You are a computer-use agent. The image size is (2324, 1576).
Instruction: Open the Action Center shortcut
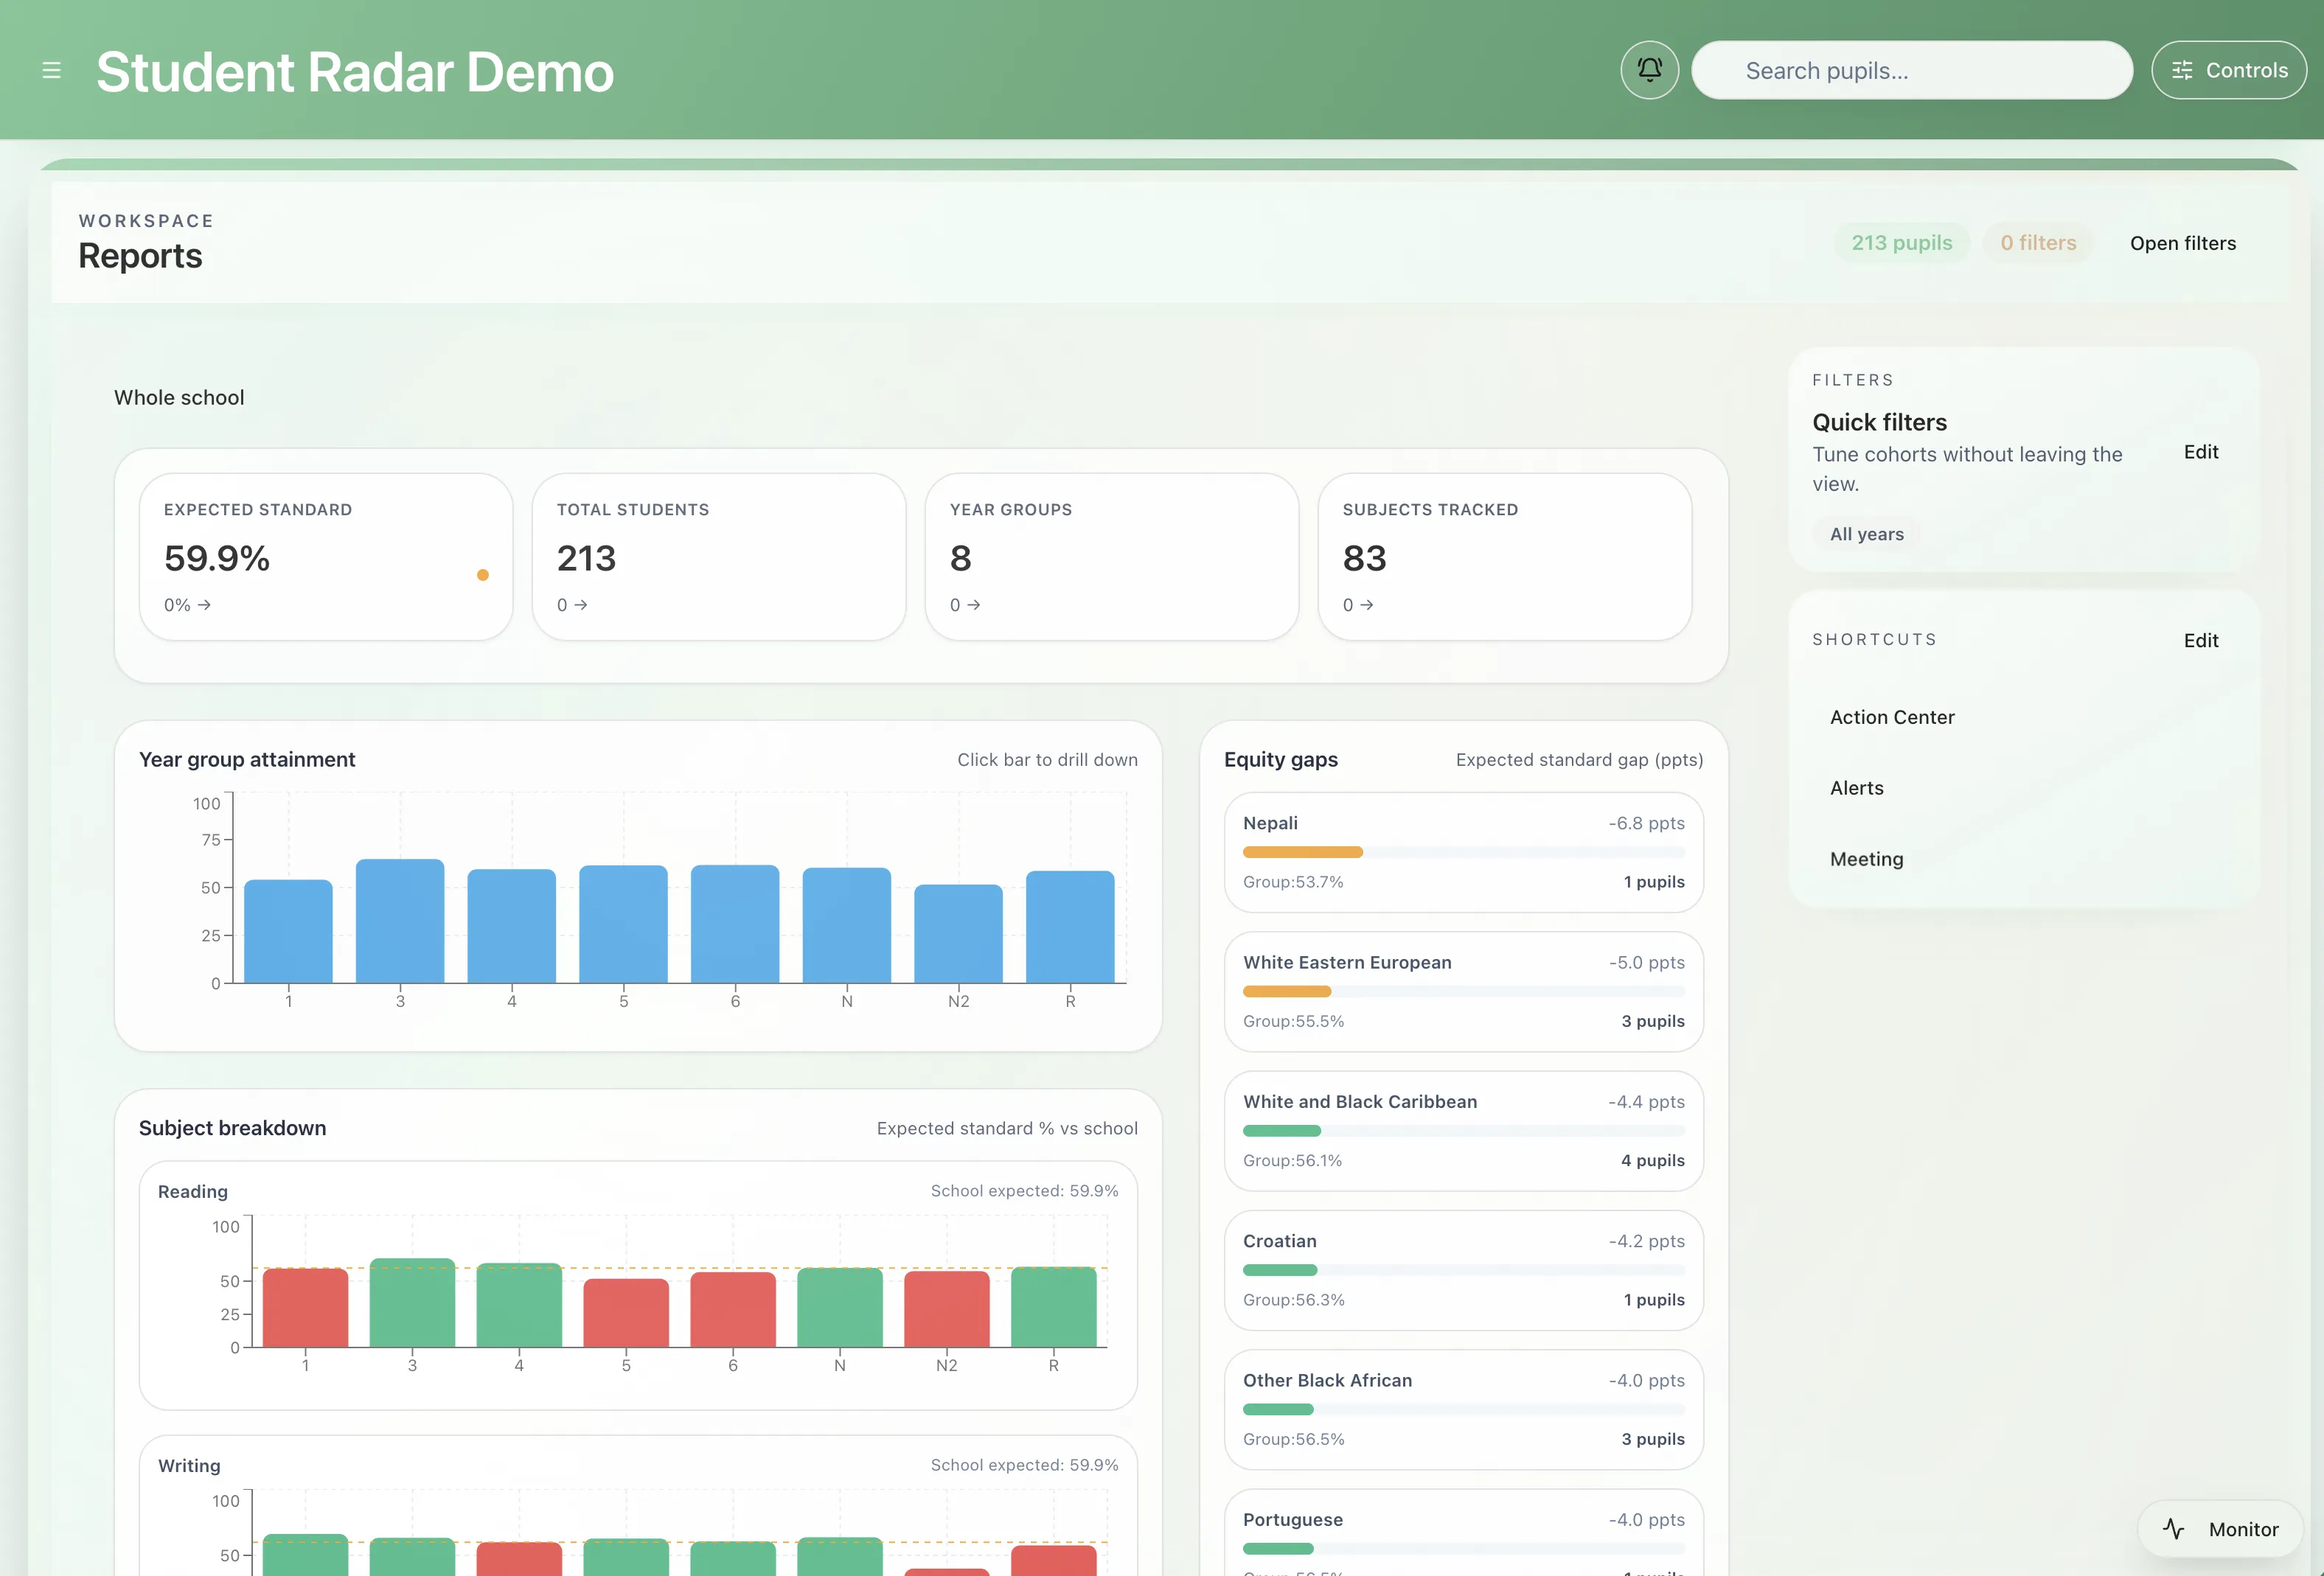click(x=1891, y=716)
